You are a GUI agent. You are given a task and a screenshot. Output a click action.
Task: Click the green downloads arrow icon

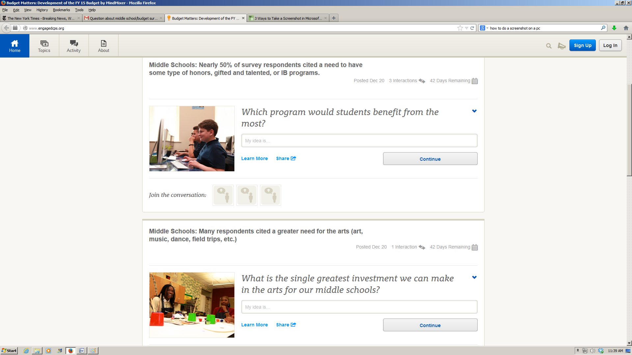point(614,28)
